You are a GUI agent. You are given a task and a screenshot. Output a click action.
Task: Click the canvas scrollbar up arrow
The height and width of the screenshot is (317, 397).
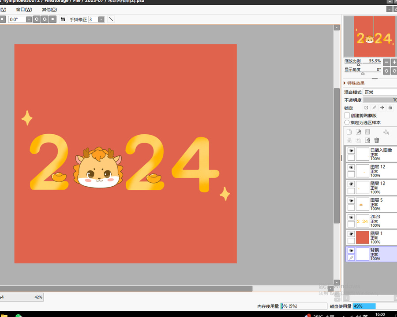tap(337, 28)
